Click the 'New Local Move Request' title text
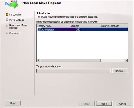 pyautogui.click(x=42, y=3)
